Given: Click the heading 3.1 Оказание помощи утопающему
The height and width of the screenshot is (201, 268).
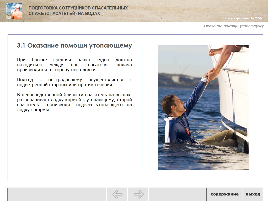Looking at the screenshot, I should point(74,45).
